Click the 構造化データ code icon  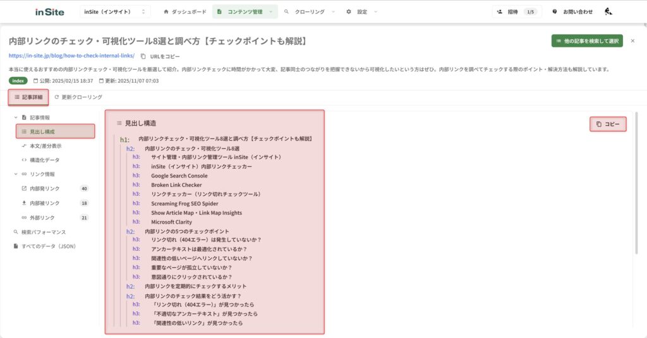tap(24, 160)
